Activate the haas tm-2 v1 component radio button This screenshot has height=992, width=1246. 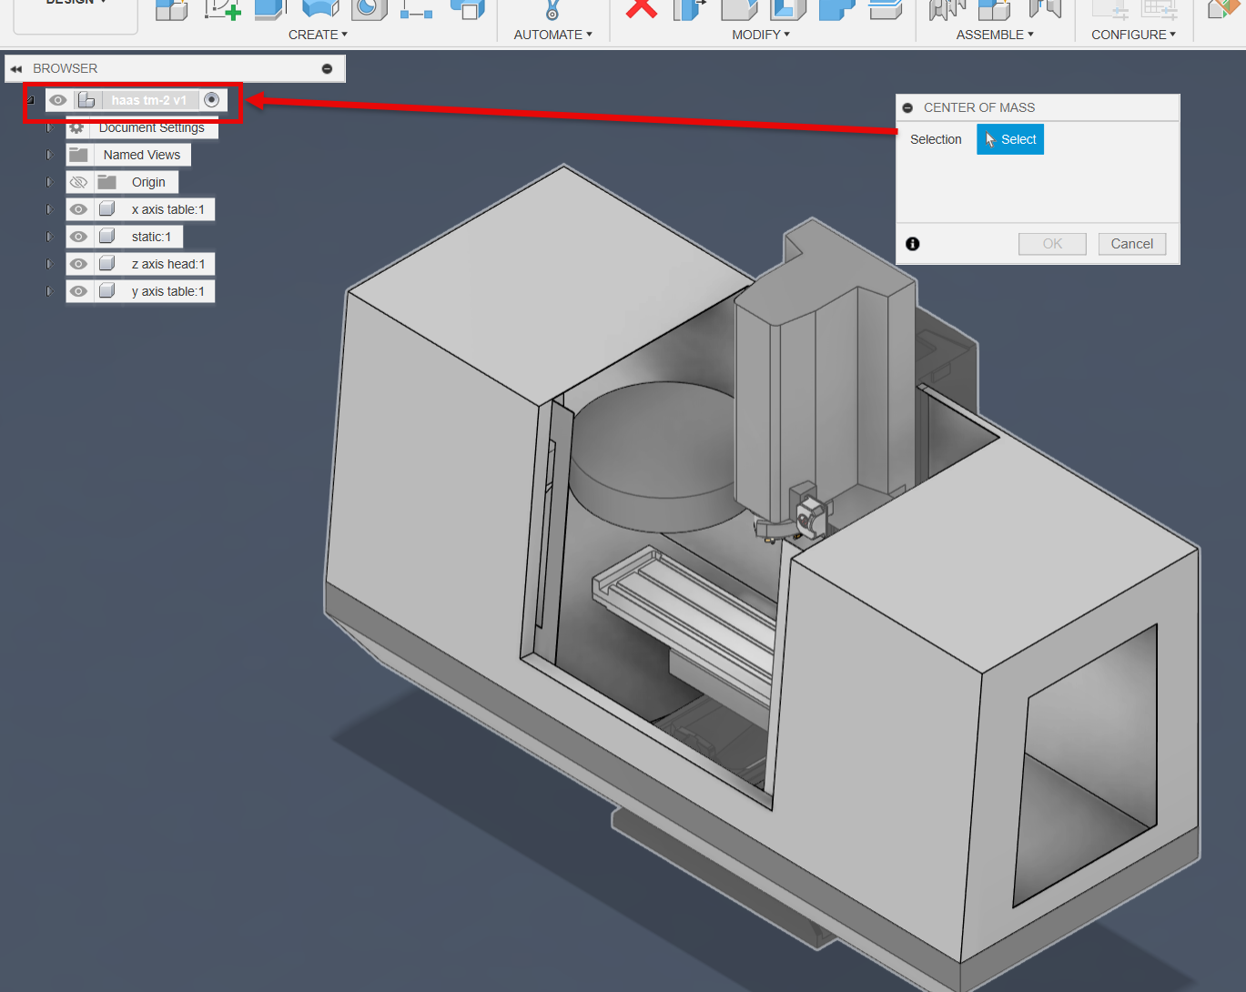tap(211, 99)
